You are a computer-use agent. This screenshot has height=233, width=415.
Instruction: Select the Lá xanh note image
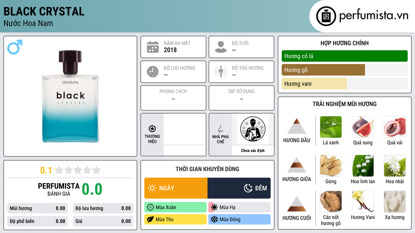(331, 127)
